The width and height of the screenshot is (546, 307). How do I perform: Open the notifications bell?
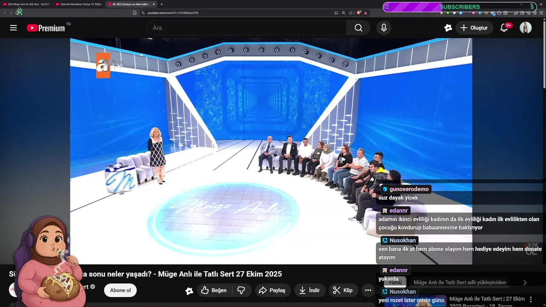504,28
